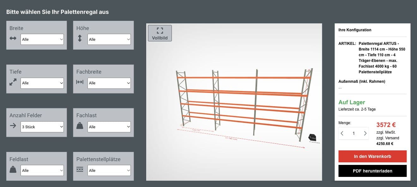
Task: Click the vertical arrows Höhe icon
Action: (80, 38)
